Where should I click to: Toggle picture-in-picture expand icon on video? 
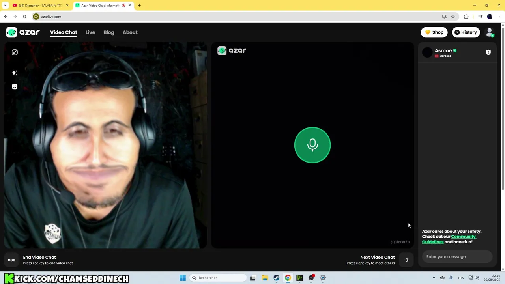click(15, 52)
